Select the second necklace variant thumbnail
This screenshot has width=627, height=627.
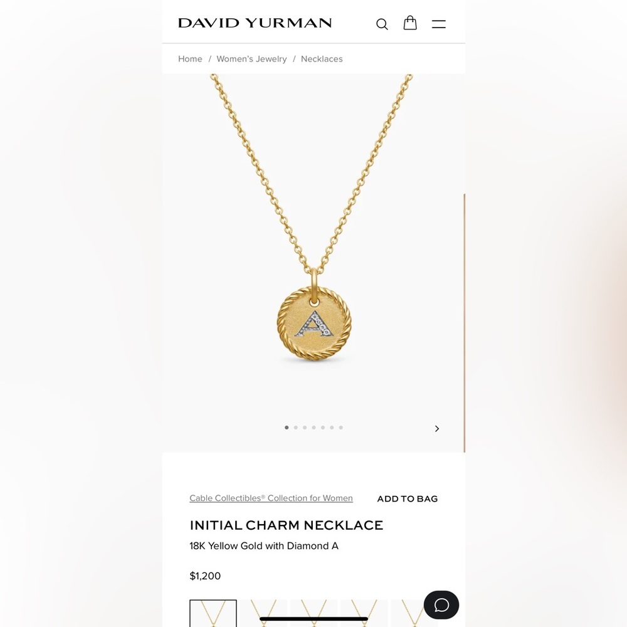[263, 613]
